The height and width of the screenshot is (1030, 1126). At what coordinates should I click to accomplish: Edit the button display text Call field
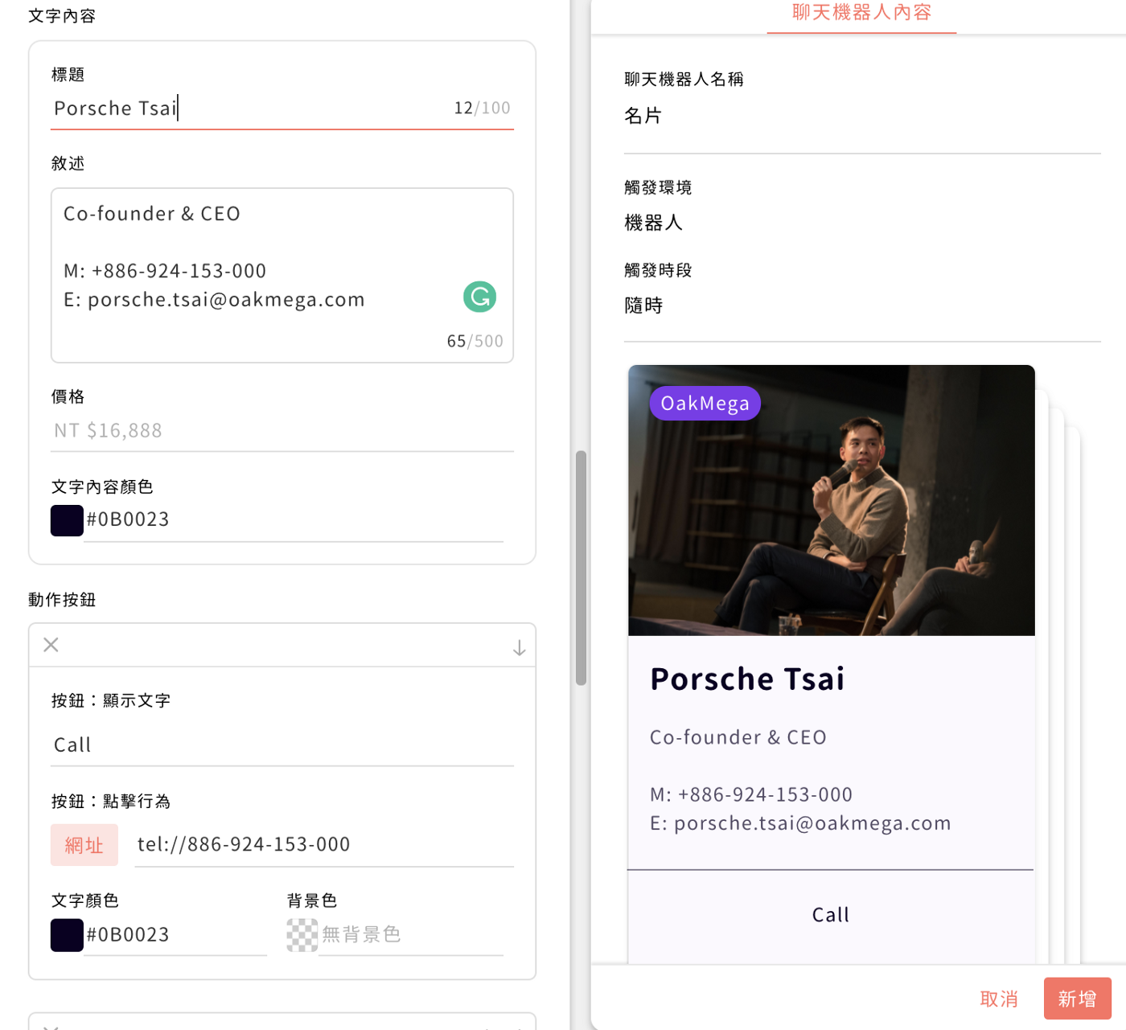click(x=282, y=745)
